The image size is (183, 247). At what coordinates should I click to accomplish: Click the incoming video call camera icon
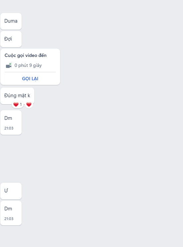[9, 65]
